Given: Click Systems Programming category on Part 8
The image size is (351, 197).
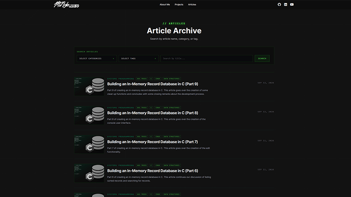Looking at the screenshot, I should [x=120, y=108].
